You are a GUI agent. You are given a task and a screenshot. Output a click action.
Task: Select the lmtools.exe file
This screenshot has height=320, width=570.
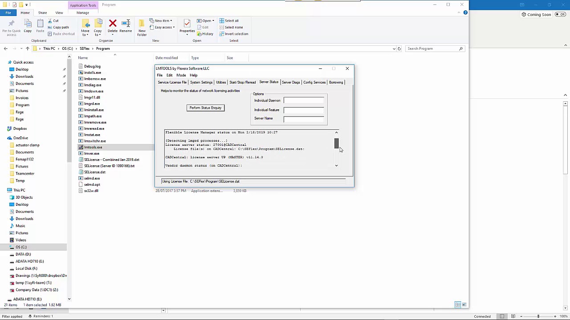point(93,147)
